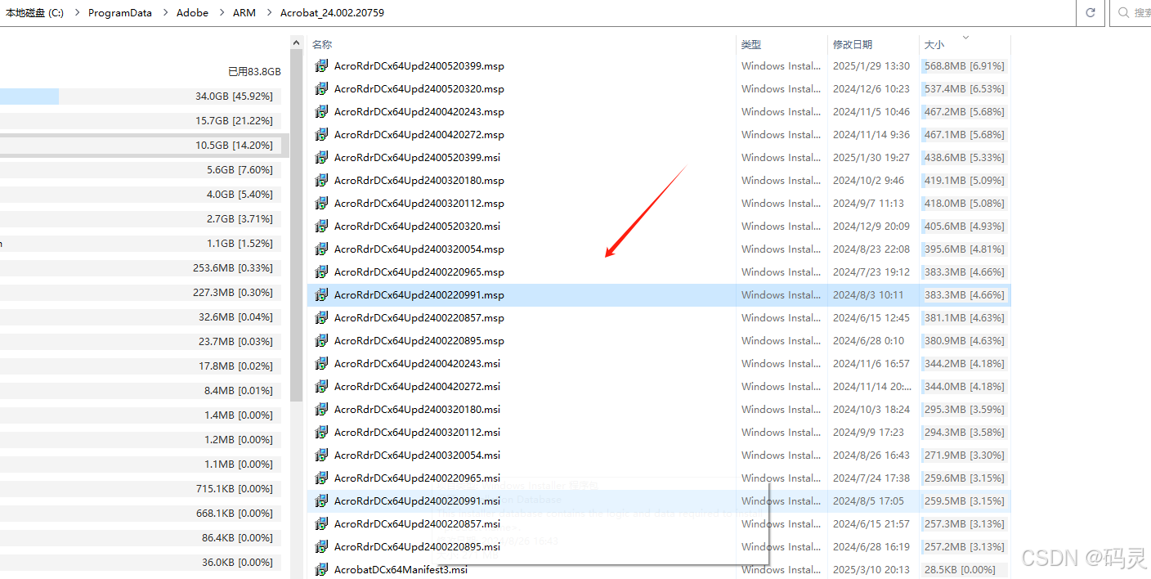Select the 253.6MB [0.33%] usage row

pyautogui.click(x=141, y=268)
